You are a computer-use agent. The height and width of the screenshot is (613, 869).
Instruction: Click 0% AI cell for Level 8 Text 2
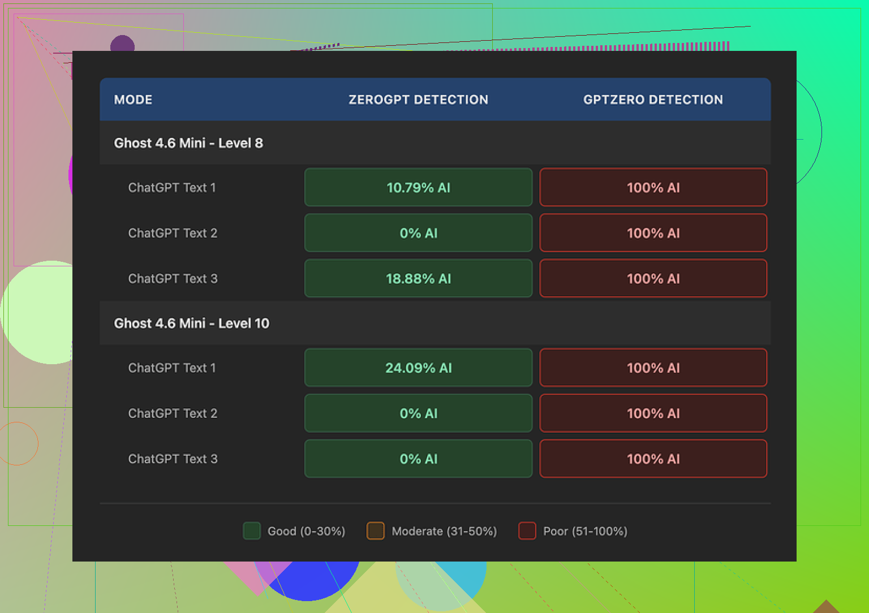pos(419,233)
